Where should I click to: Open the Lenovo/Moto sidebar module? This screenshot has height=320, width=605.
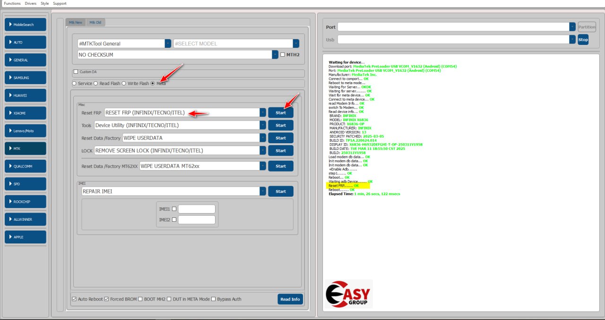(26, 131)
